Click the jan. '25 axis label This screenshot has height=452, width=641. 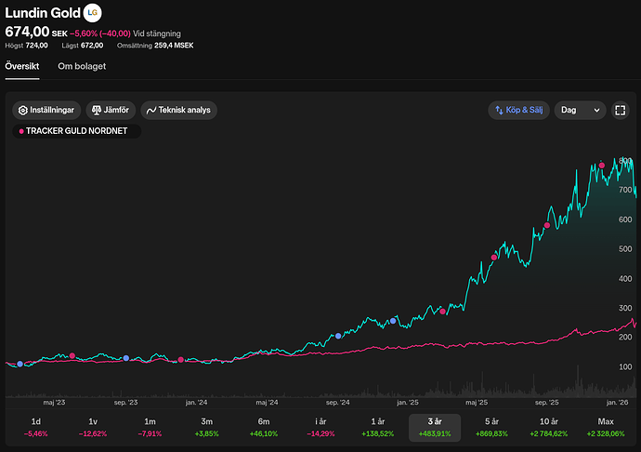408,403
